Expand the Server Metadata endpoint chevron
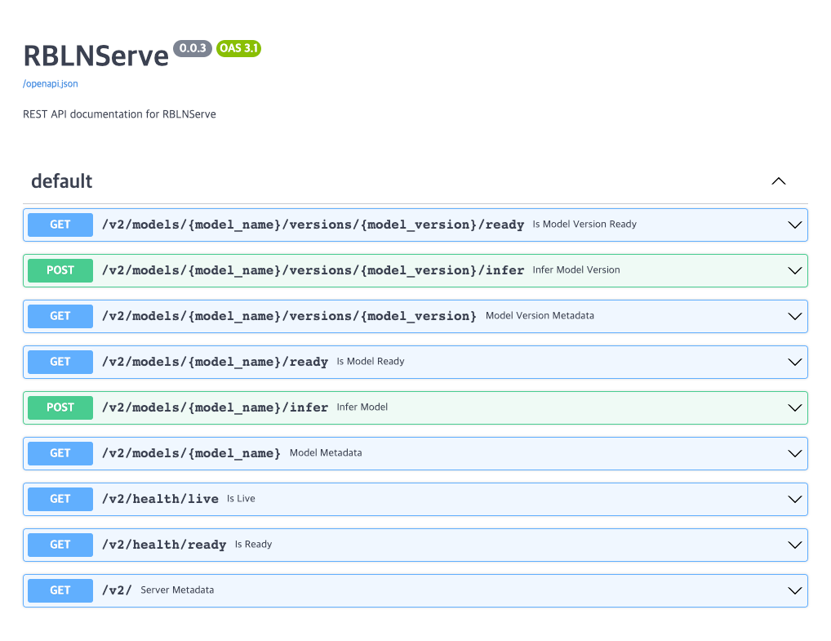 794,590
